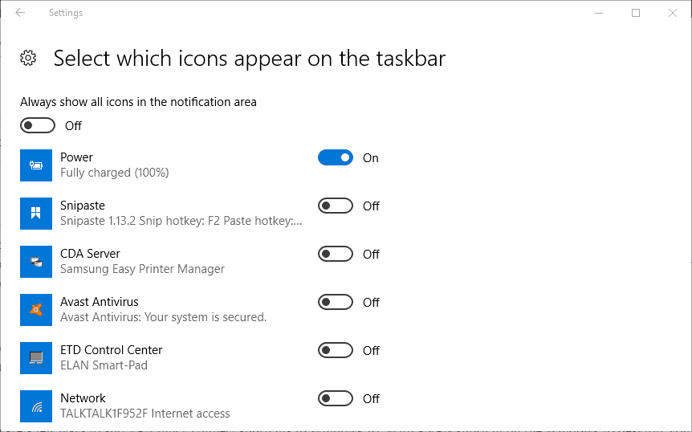Maximize the Settings window
692x432 pixels.
click(x=636, y=13)
